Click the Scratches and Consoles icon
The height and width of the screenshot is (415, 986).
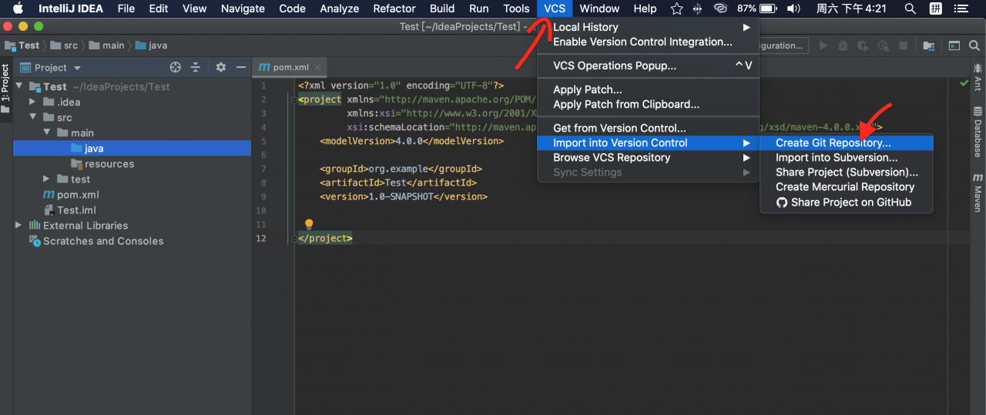(35, 240)
